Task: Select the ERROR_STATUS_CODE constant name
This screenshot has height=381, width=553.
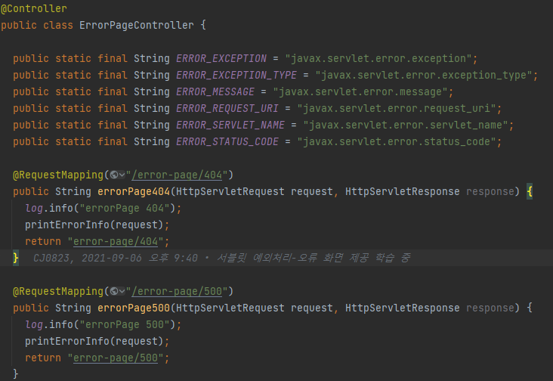Action: (x=227, y=141)
